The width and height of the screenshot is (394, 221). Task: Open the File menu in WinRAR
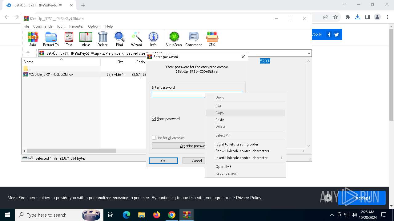[x=26, y=26]
